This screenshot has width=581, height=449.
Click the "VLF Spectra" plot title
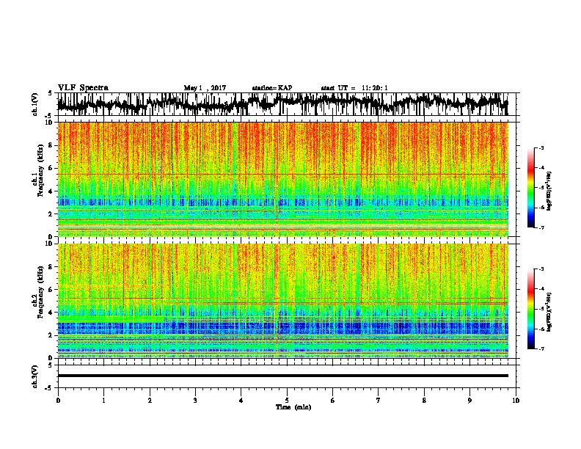coord(83,88)
